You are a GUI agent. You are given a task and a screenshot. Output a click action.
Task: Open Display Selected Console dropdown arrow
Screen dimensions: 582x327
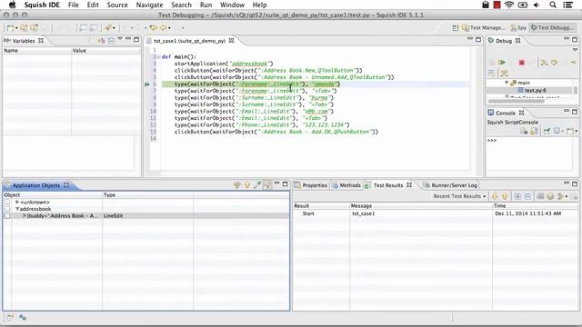point(563,131)
